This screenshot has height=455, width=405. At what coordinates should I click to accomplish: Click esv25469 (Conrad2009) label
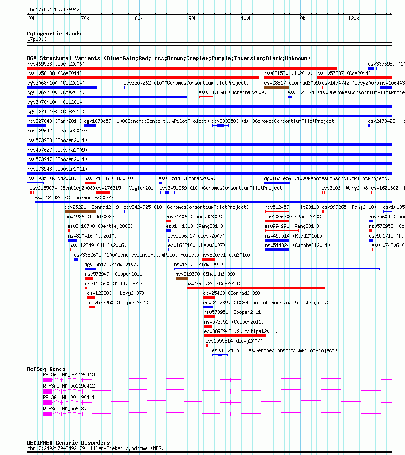click(232, 293)
